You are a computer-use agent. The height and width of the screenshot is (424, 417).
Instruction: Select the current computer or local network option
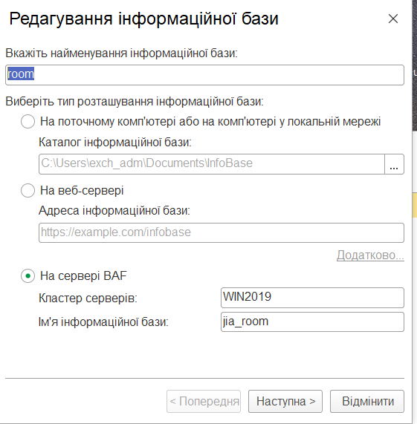click(x=28, y=122)
